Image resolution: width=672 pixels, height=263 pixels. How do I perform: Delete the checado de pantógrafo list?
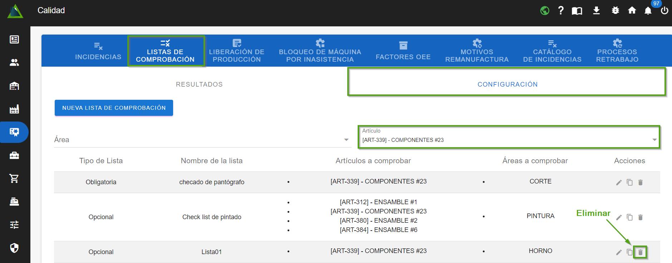point(640,182)
